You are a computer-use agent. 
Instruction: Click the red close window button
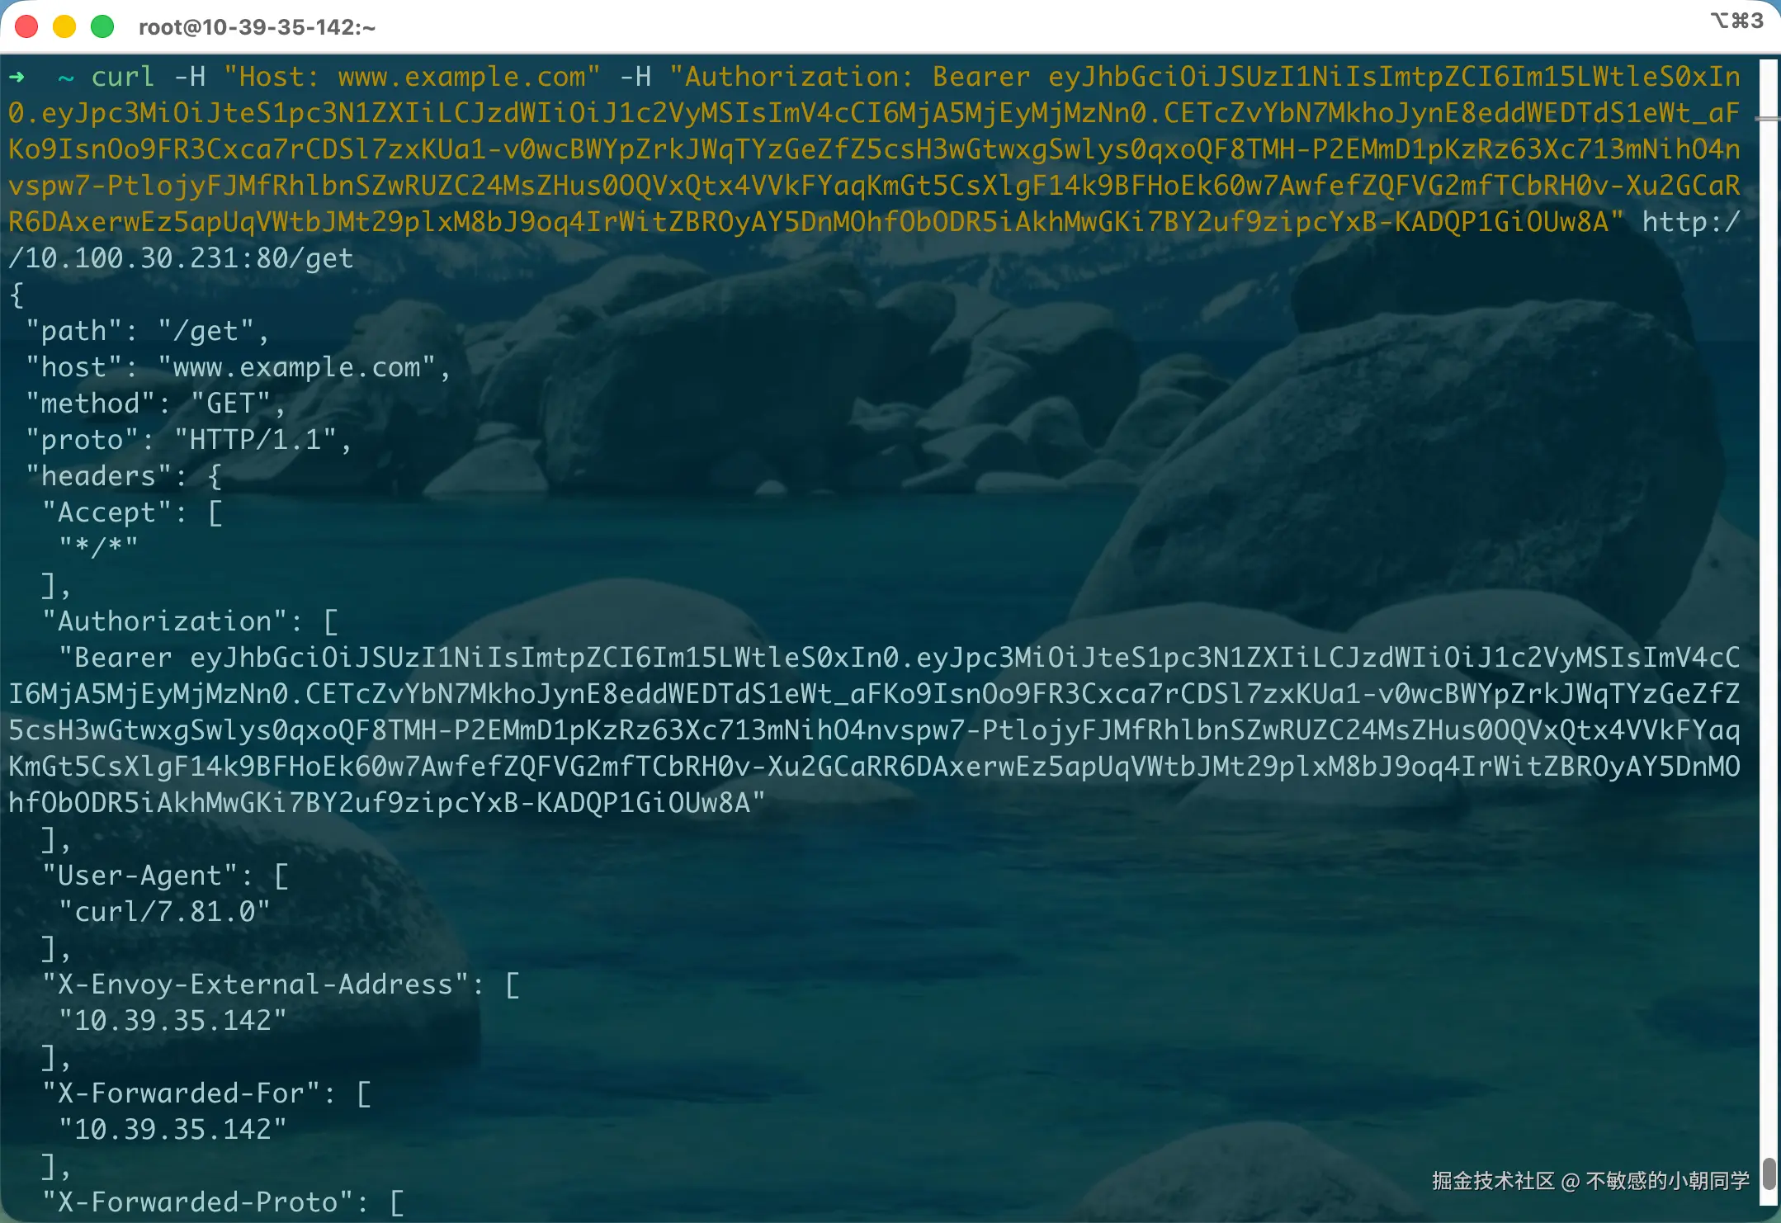(26, 26)
